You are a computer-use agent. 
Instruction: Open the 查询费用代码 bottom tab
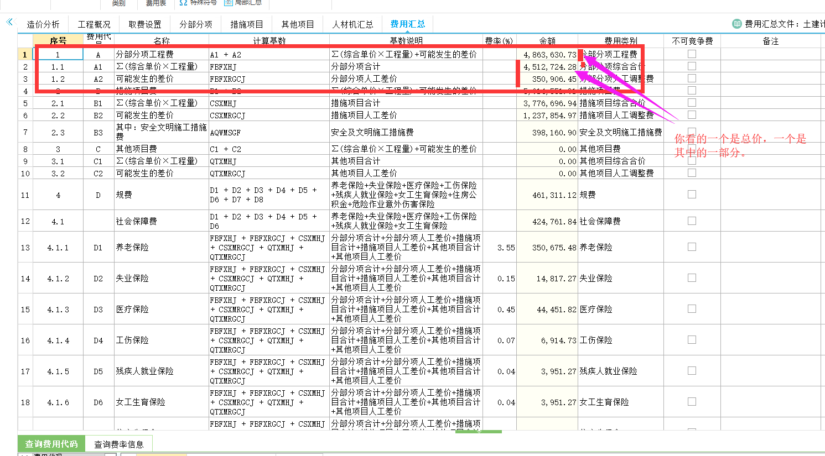pos(51,444)
